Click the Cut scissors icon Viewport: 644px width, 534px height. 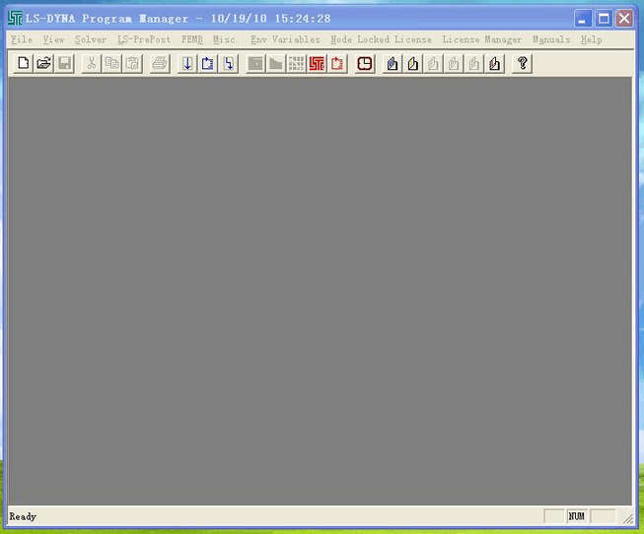(91, 63)
